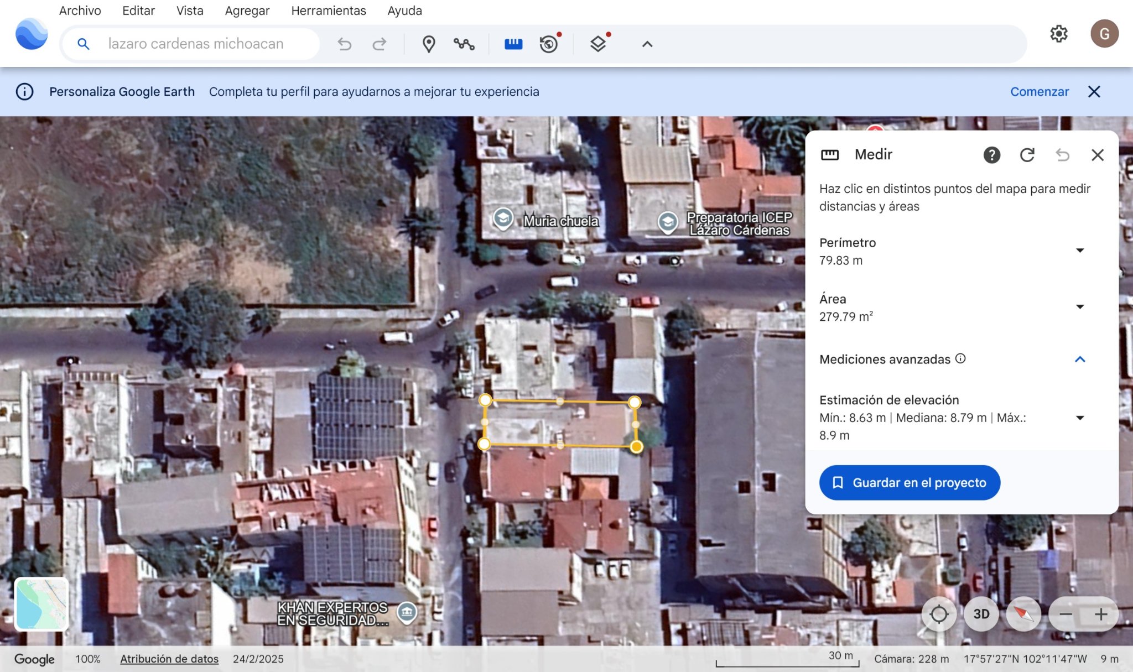1133x672 pixels.
Task: Click the top-left polygon vertex handle
Action: (x=485, y=400)
